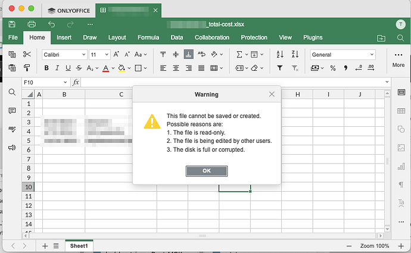Viewport: 411px width, 253px height.
Task: Click the Percent Style icon
Action: (x=333, y=68)
